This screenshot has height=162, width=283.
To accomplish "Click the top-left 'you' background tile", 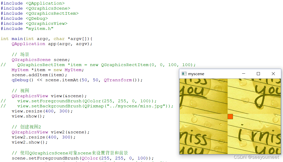I will pyautogui.click(x=203, y=96).
